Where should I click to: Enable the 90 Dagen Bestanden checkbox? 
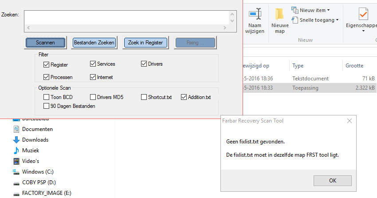(46, 106)
